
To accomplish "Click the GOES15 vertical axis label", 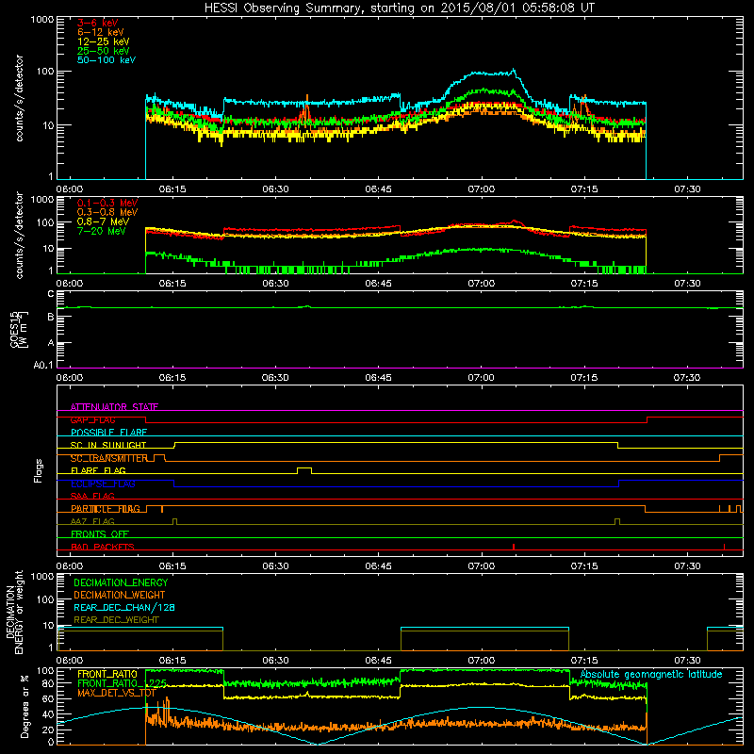I will [19, 329].
